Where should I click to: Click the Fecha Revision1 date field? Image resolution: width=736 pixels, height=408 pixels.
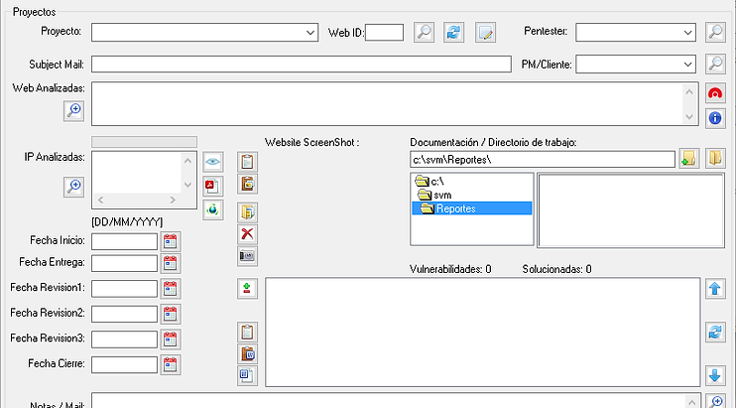pos(124,289)
